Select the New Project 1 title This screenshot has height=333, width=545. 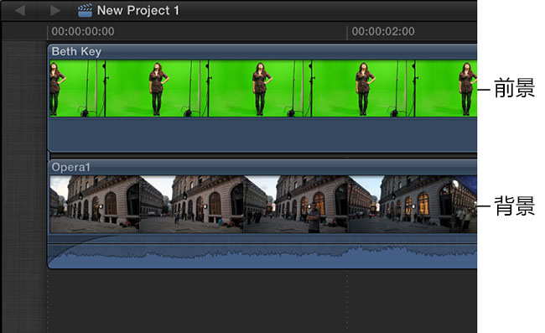[138, 10]
